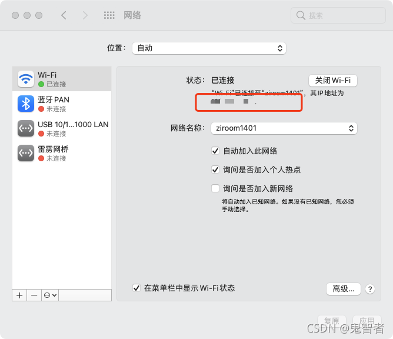Click the 应用 apply button
This screenshot has width=393, height=339.
click(367, 321)
